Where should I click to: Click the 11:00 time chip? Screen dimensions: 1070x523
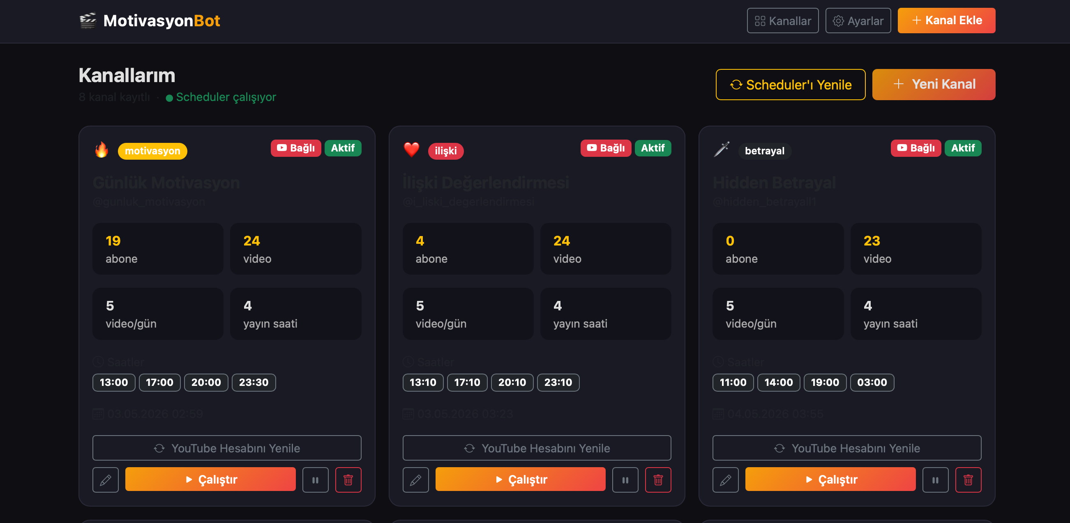(x=733, y=382)
